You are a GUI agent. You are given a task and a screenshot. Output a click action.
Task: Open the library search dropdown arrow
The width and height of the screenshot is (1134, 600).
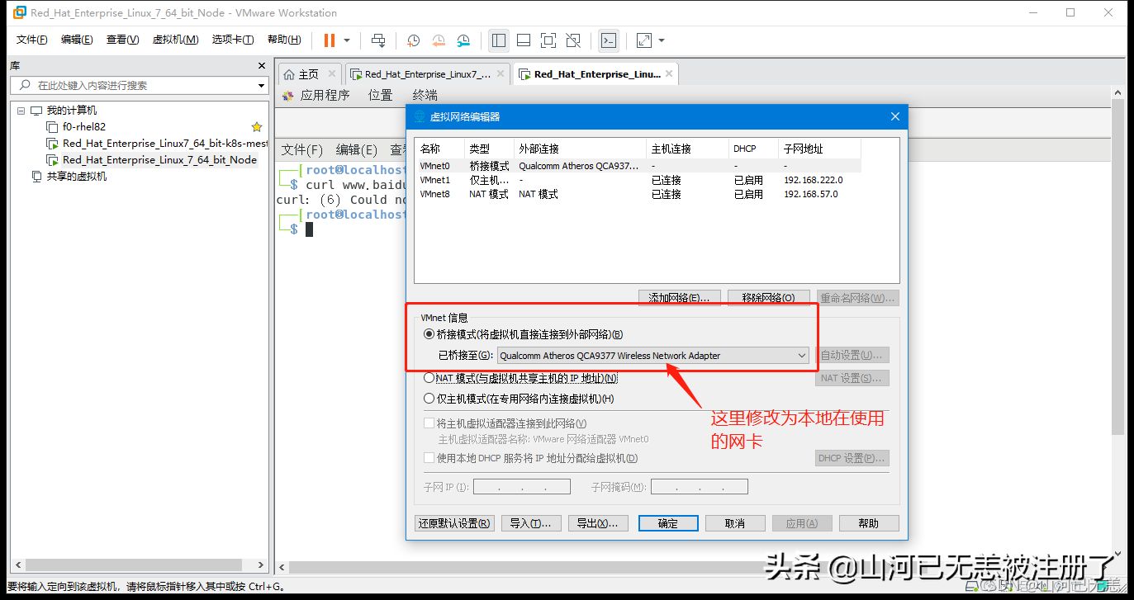coord(261,85)
